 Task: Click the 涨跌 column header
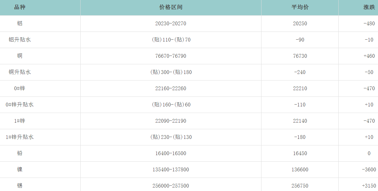[369, 7]
